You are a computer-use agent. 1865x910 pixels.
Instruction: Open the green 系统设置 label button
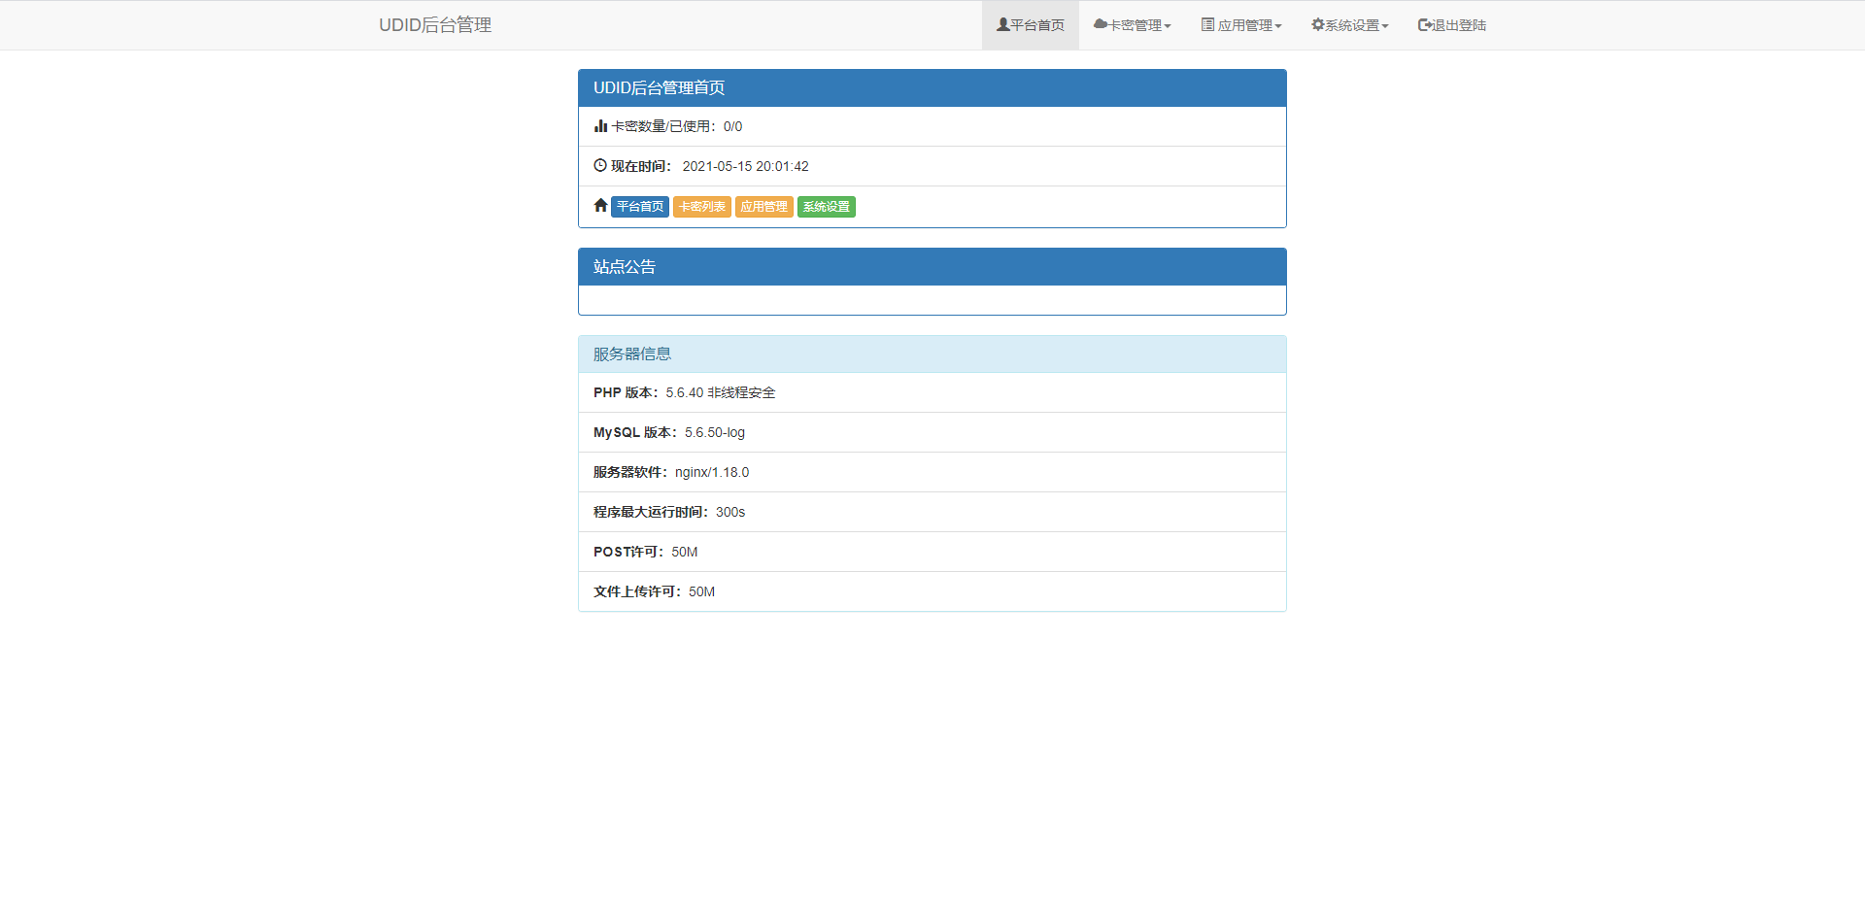(x=827, y=207)
